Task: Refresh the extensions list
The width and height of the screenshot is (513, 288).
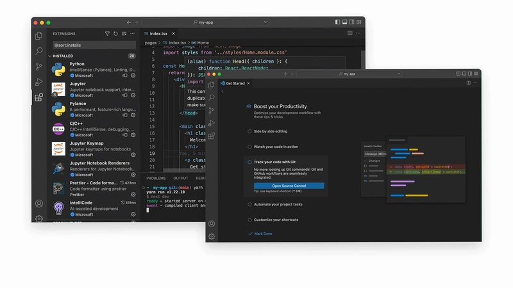Action: (x=115, y=34)
